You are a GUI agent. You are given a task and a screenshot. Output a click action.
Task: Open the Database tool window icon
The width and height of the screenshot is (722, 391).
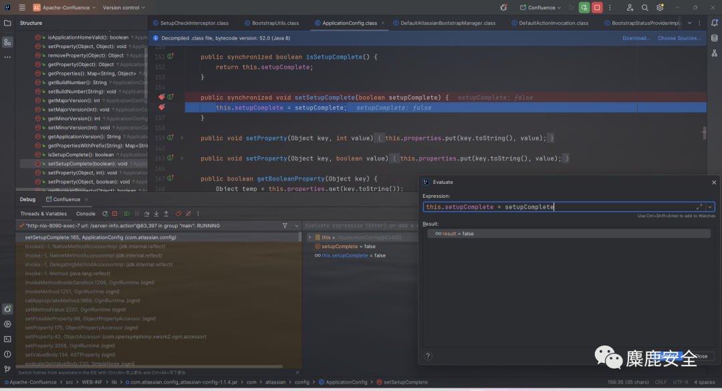714,38
